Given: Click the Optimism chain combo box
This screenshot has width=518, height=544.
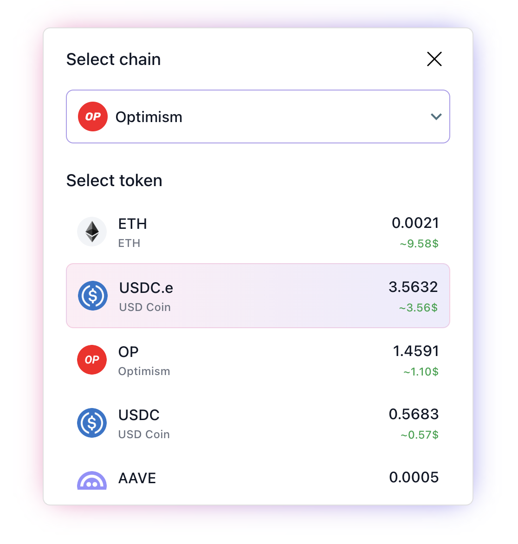Looking at the screenshot, I should click(258, 117).
